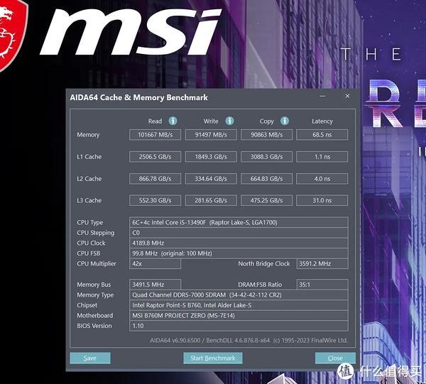This screenshot has width=426, height=384.
Task: Select L2 Cache read 866.78 GB/s
Action: [155, 179]
